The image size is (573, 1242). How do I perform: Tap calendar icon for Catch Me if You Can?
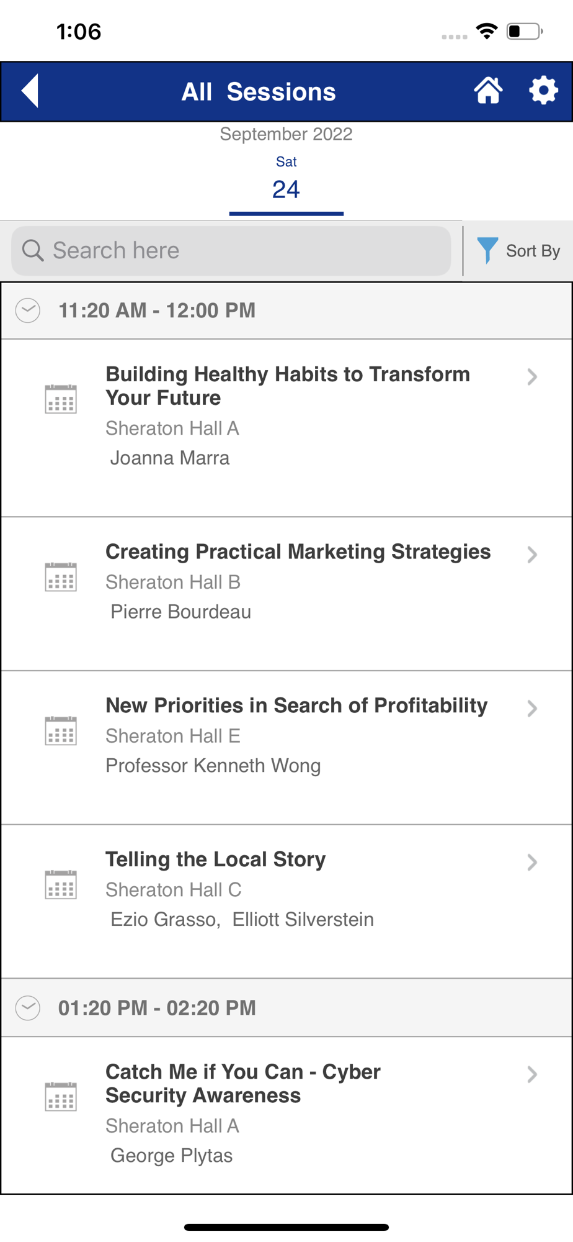coord(61,1097)
